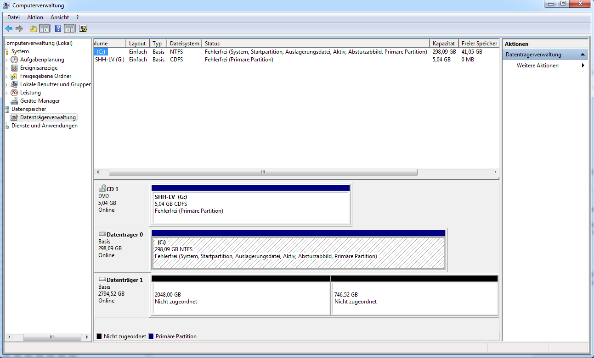Select the Datenspeicher storage icon

click(7, 109)
